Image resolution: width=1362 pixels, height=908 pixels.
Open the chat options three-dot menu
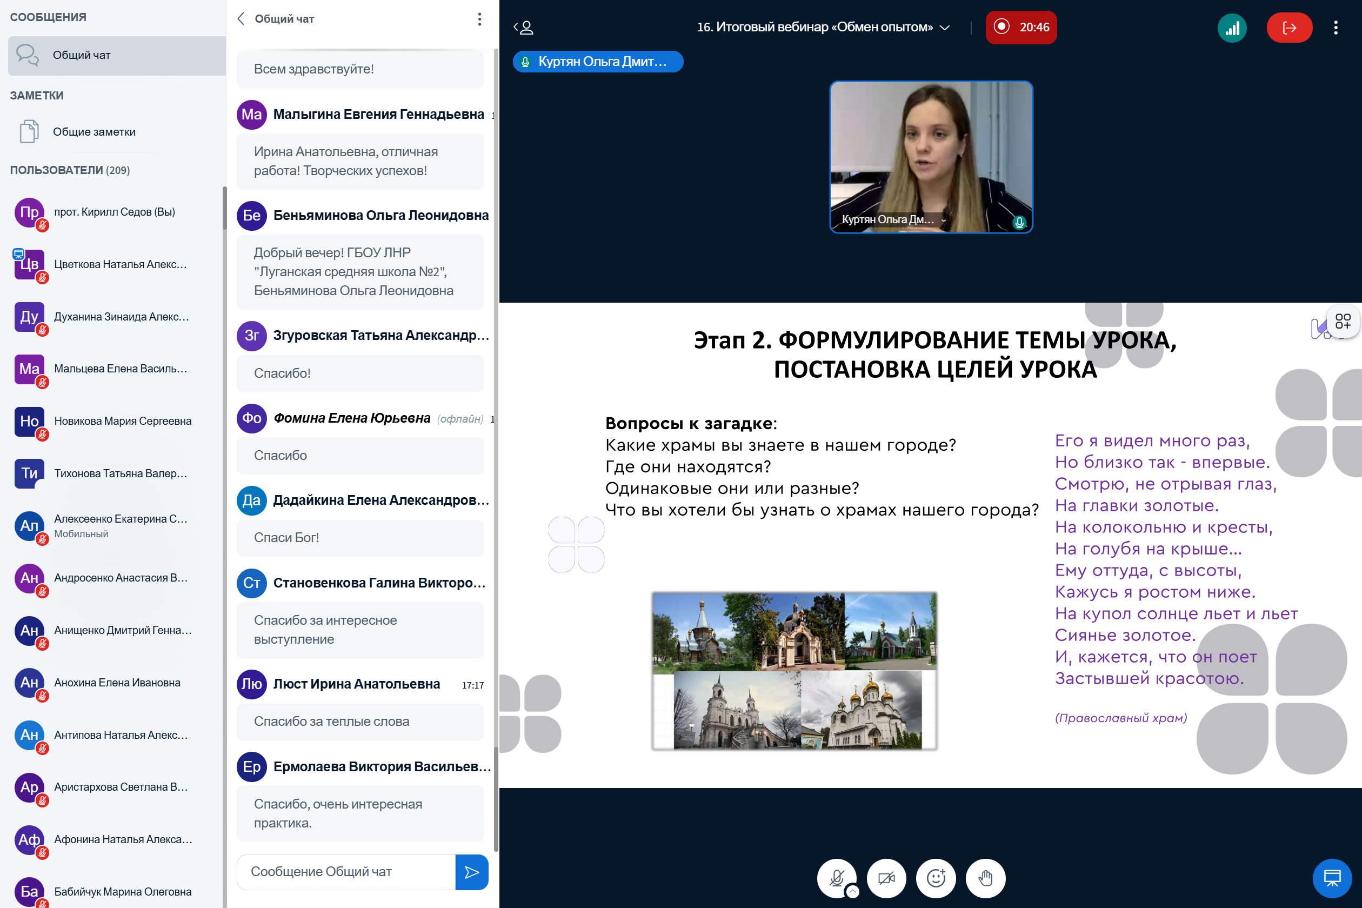tap(479, 19)
